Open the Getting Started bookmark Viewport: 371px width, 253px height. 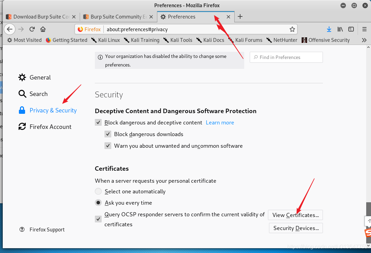pos(67,40)
